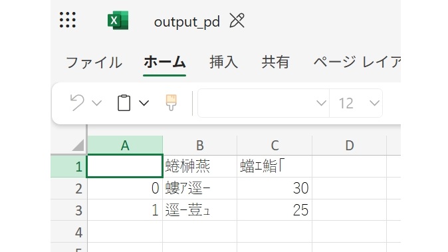Click cell A2 containing 0
448x252 pixels.
click(125, 188)
